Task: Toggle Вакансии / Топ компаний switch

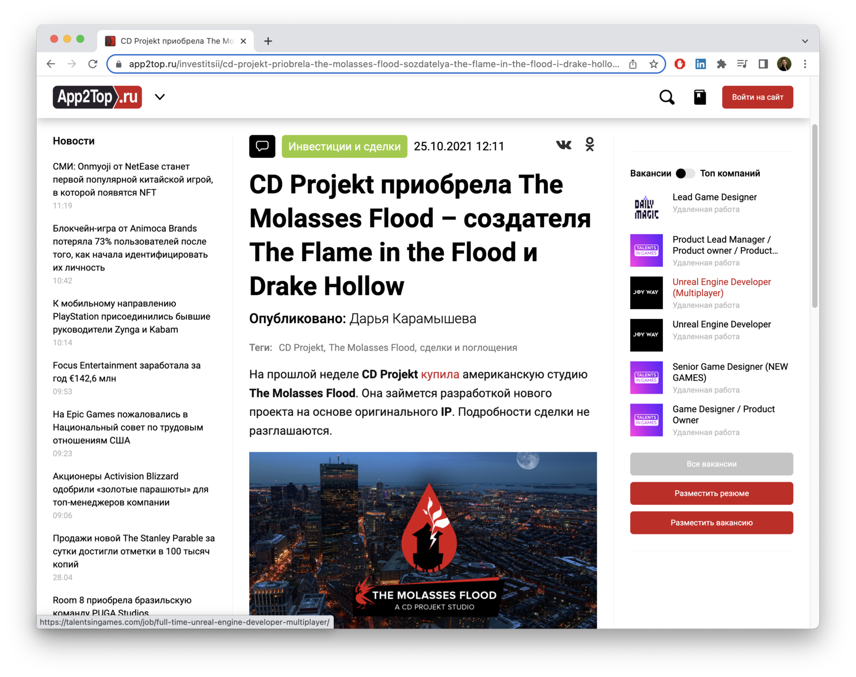Action: (685, 174)
